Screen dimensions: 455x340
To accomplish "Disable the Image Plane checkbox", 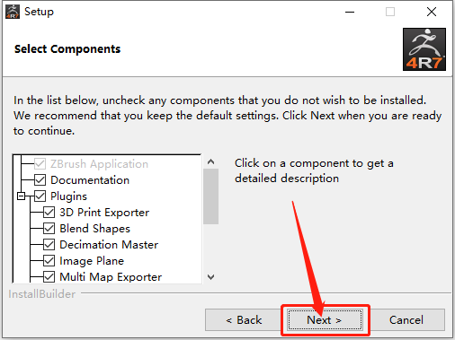I will (x=49, y=261).
